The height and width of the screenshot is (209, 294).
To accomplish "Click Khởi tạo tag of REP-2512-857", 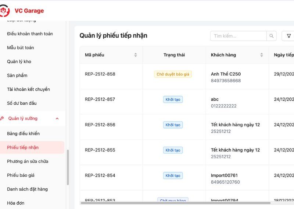I will [x=173, y=100].
